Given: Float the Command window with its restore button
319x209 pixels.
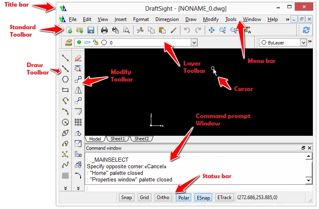Looking at the screenshot, I should 303,148.
